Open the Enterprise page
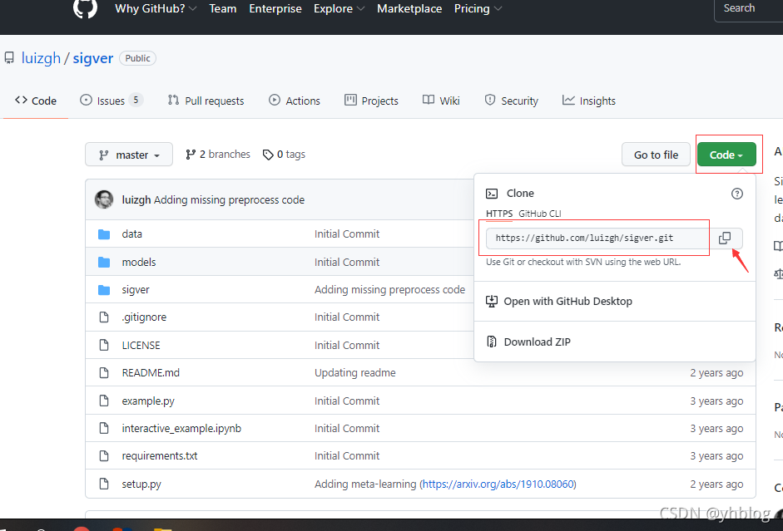The width and height of the screenshot is (783, 531). 275,8
